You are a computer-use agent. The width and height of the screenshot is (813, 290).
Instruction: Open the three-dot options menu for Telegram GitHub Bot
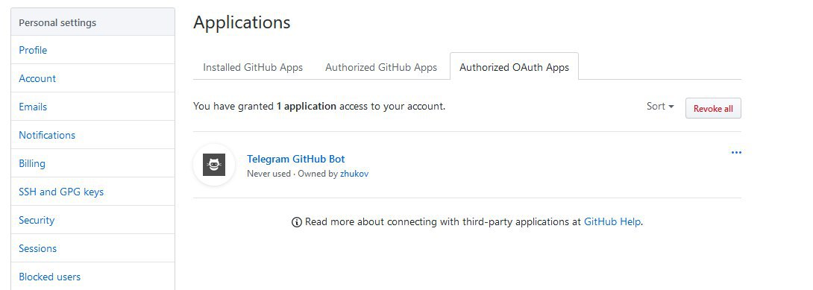[735, 152]
